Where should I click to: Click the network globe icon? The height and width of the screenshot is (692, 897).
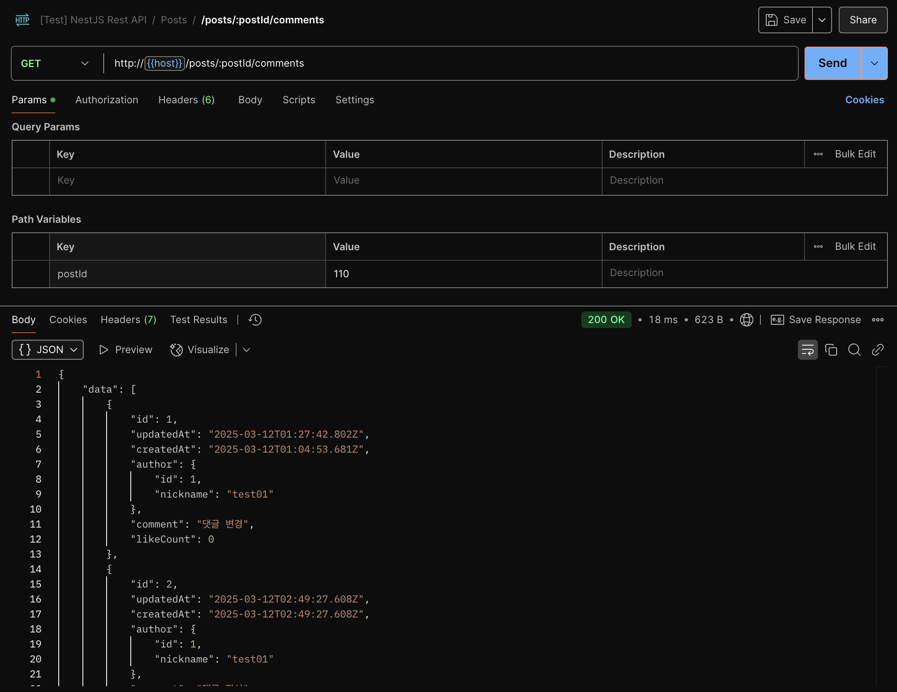[746, 320]
